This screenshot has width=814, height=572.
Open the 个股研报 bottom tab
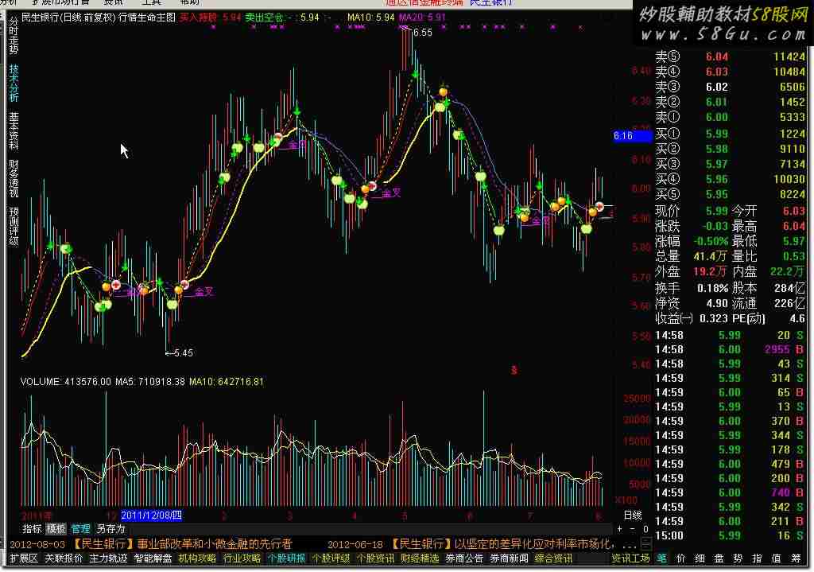pos(286,558)
